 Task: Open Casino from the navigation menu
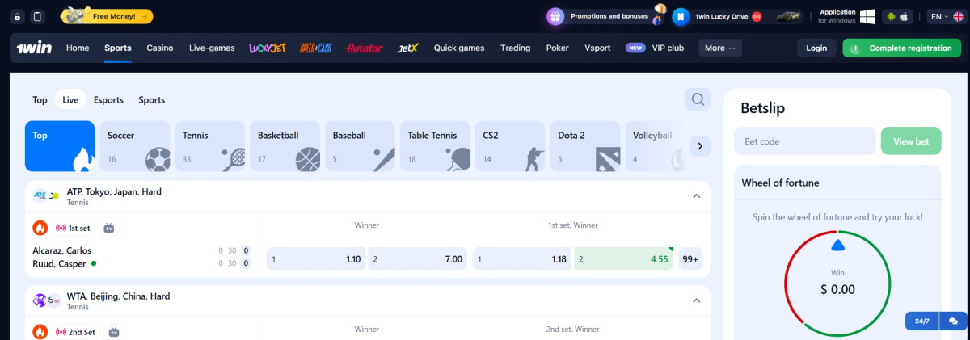click(160, 48)
